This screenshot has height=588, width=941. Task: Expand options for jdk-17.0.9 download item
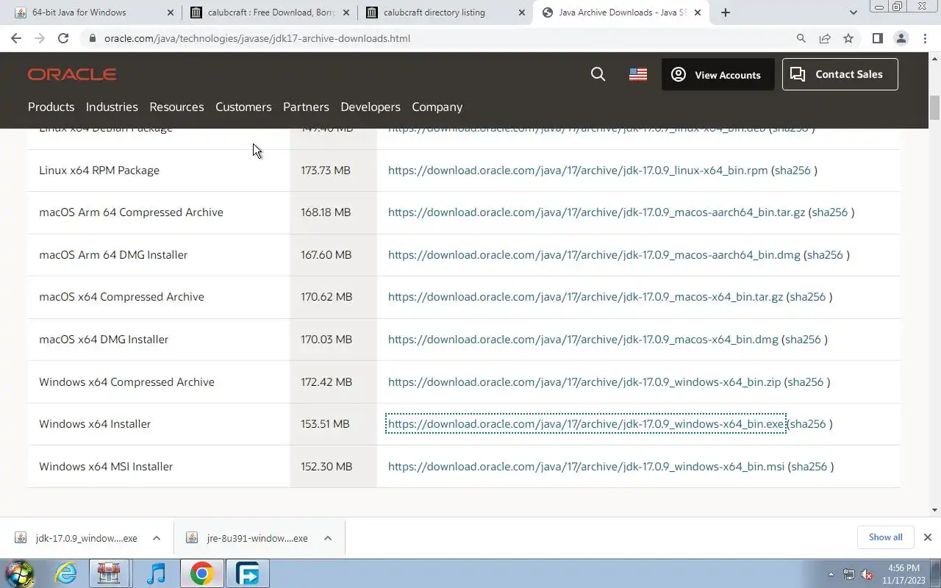157,538
